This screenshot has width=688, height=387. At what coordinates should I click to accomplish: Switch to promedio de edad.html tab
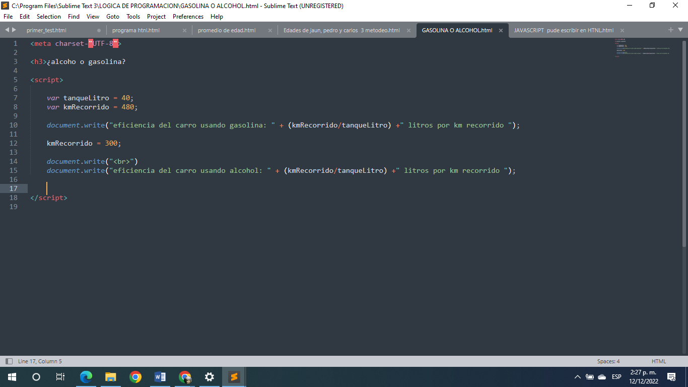[x=227, y=30]
